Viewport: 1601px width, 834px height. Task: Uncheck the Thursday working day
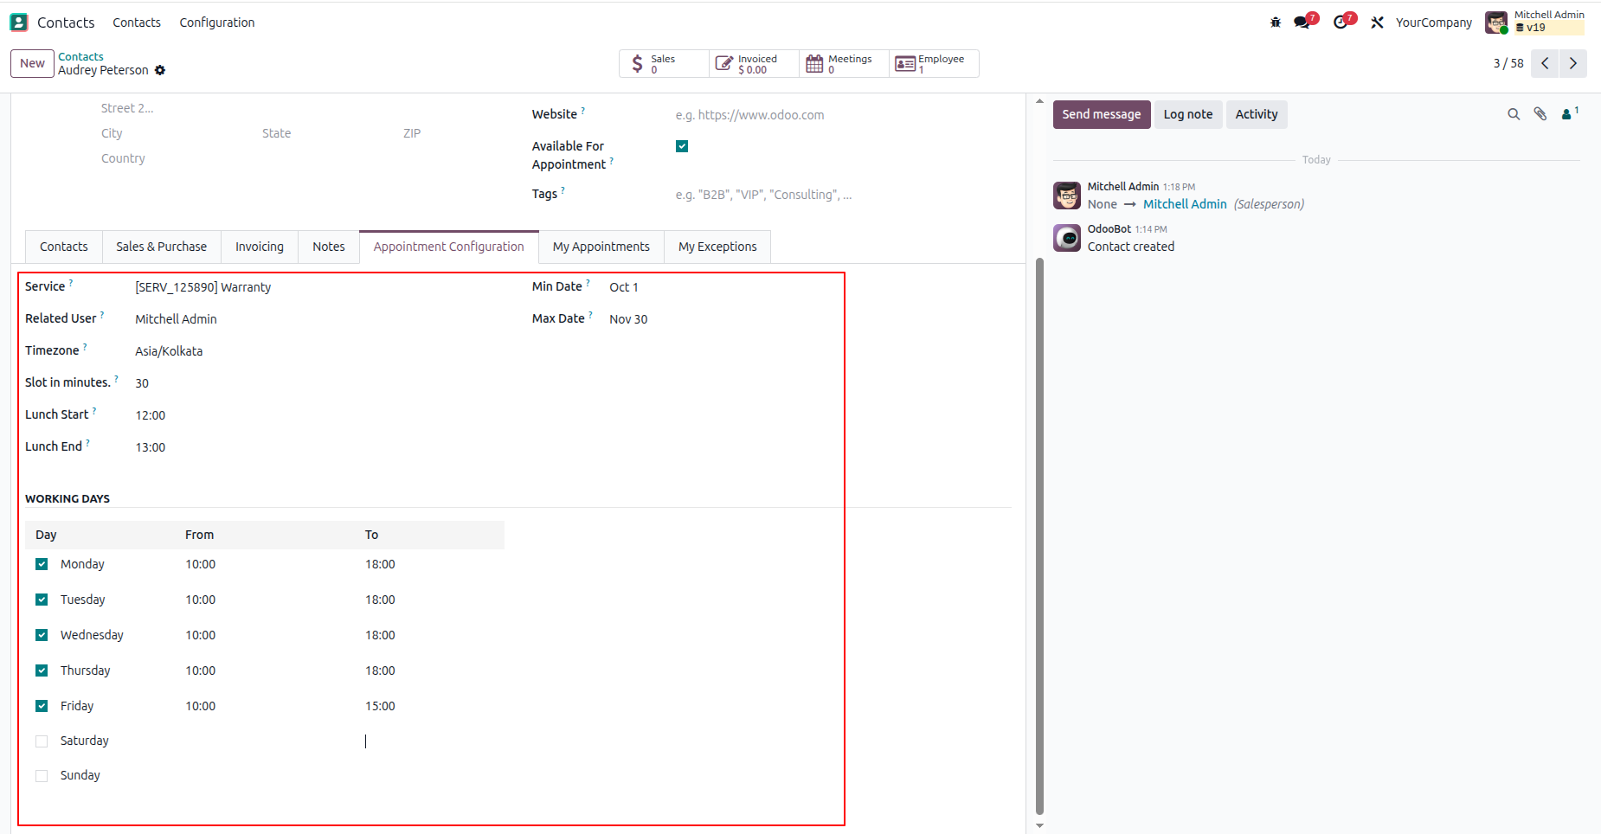click(42, 670)
